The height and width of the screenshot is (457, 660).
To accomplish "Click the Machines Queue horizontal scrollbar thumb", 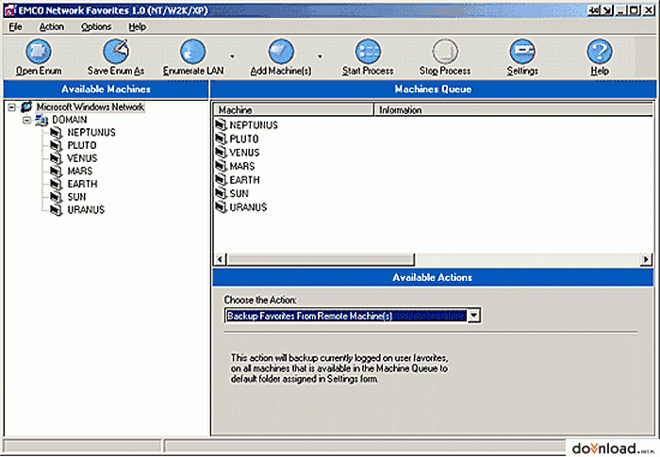I will tap(321, 260).
